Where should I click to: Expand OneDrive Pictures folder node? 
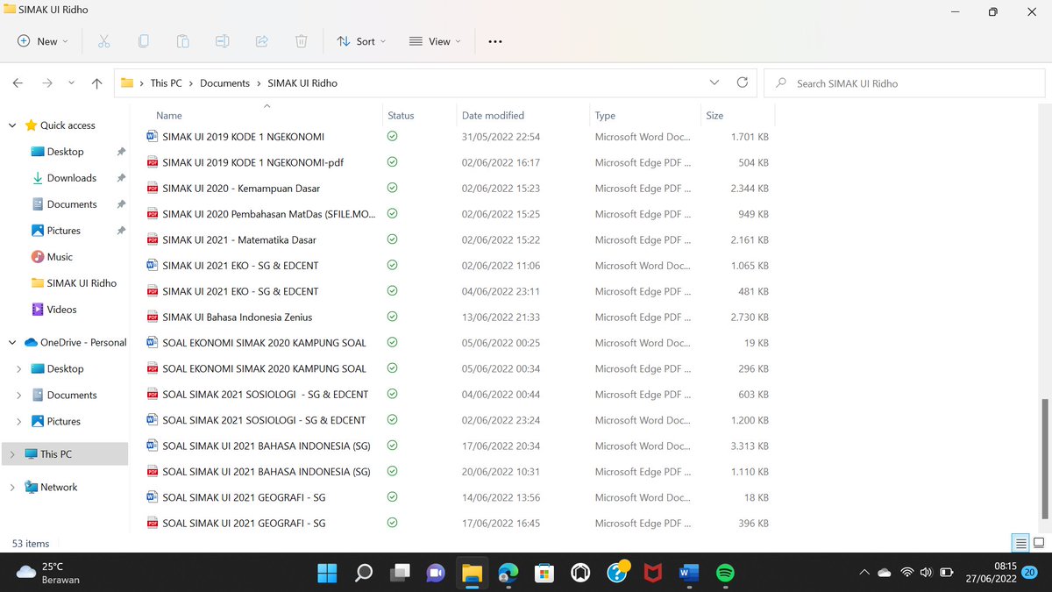[x=19, y=421]
